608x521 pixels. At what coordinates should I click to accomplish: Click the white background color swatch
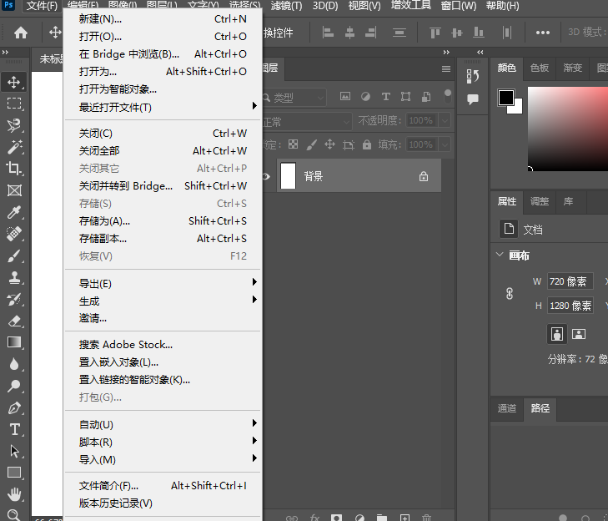point(518,108)
